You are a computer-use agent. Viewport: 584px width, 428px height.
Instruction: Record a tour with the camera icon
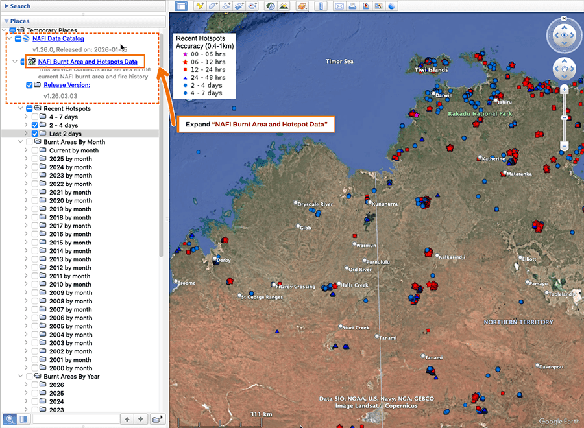[x=252, y=6]
